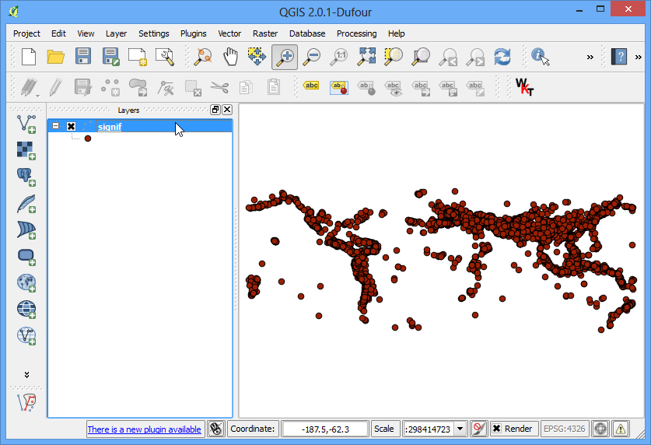Float the Layers panel with undock button
651x445 pixels.
click(215, 110)
